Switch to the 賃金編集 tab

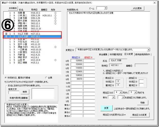pos(103,55)
